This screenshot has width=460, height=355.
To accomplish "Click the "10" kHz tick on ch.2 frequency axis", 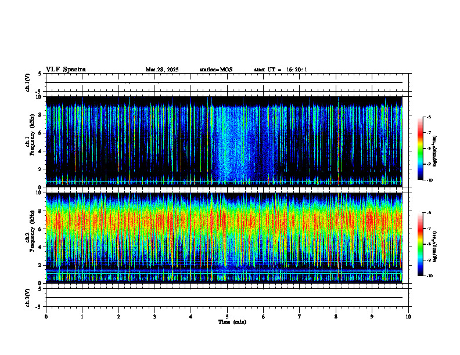I will click(39, 193).
